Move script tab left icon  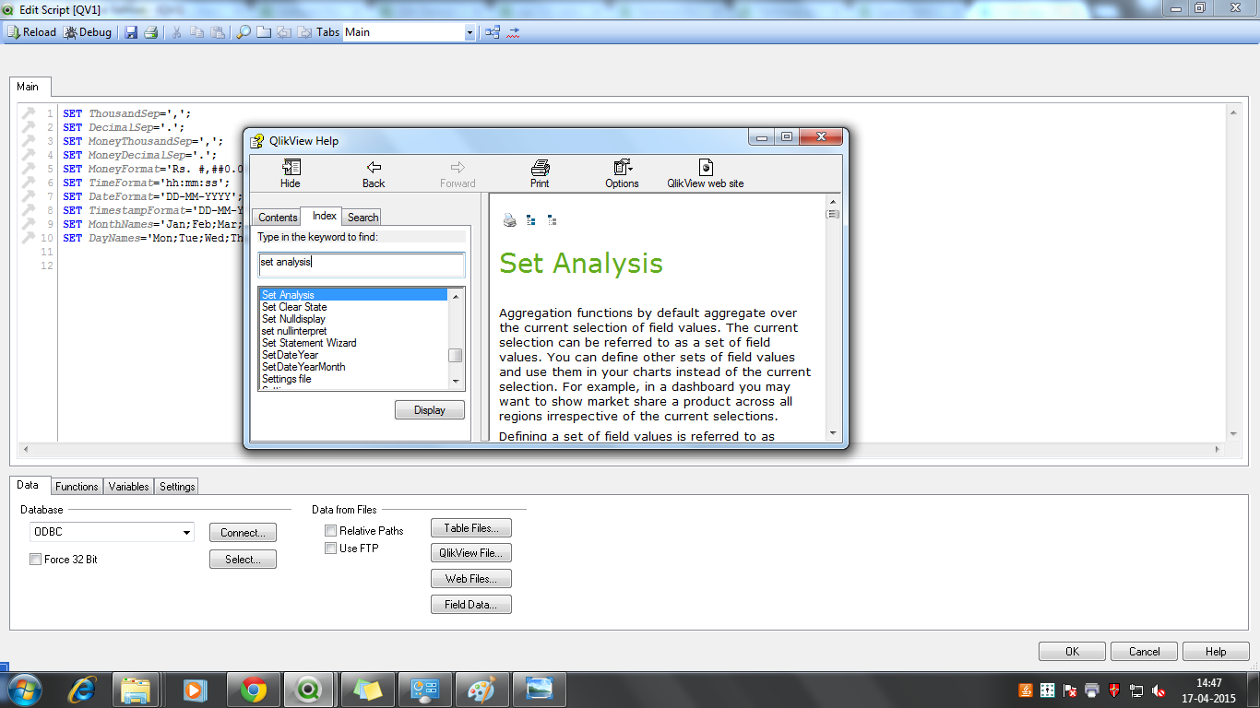[x=284, y=32]
